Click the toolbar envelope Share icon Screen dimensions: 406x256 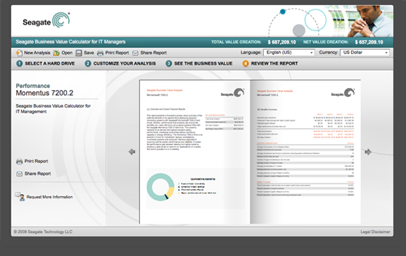click(x=135, y=53)
